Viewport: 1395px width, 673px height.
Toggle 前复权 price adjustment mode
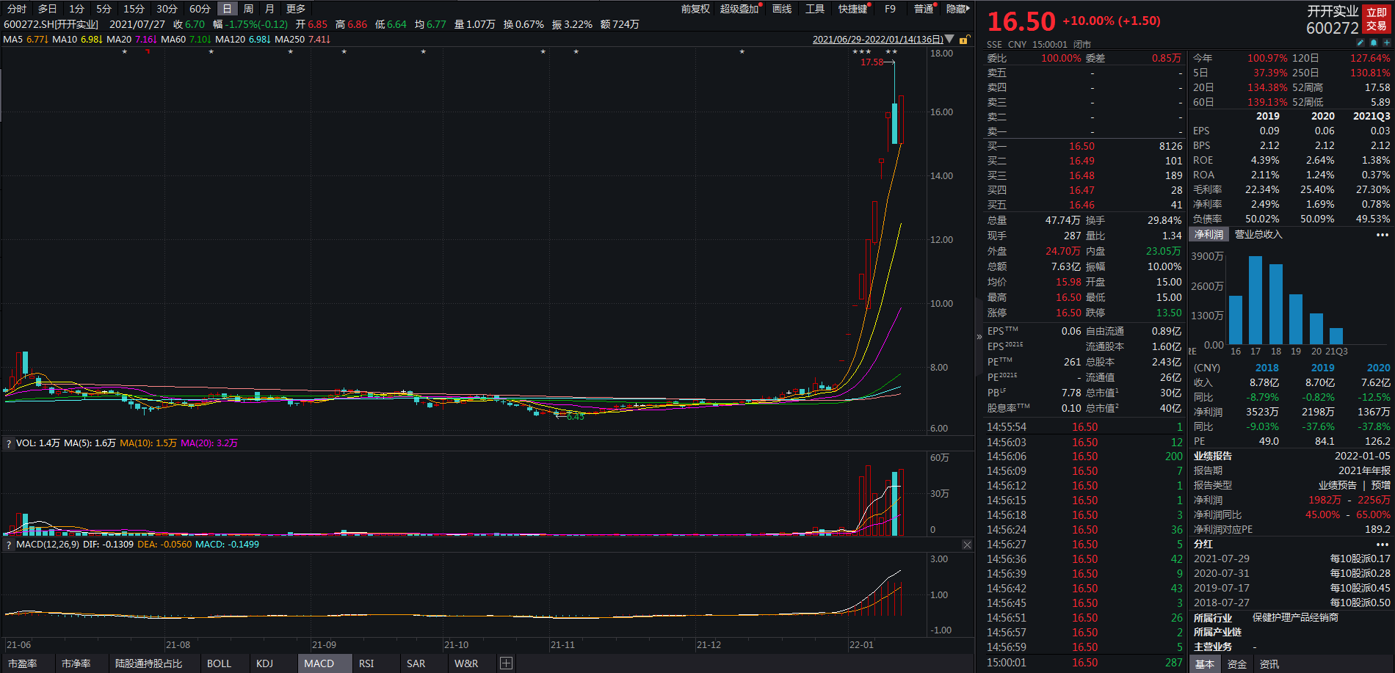tap(695, 9)
